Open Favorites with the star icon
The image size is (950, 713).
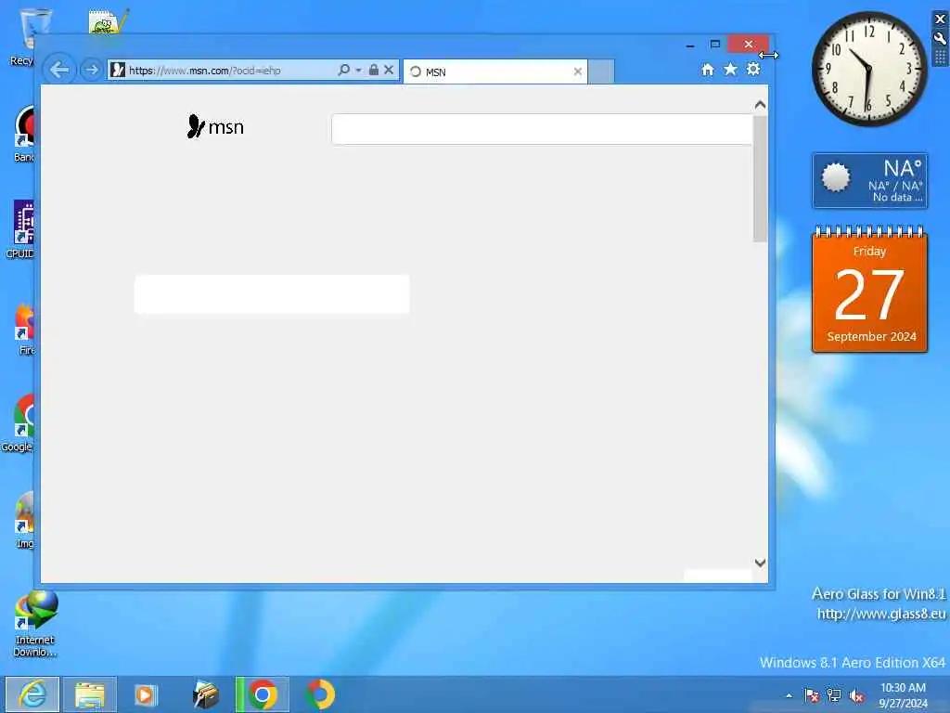pyautogui.click(x=731, y=70)
